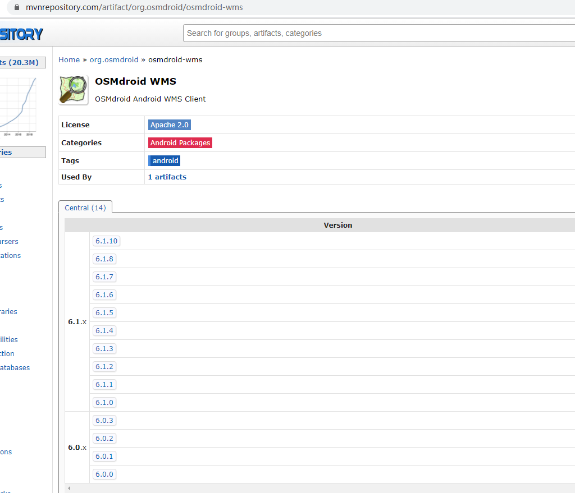Click the Indexed Artifacts (20.3M) sidebar header
The height and width of the screenshot is (493, 575).
click(x=22, y=62)
